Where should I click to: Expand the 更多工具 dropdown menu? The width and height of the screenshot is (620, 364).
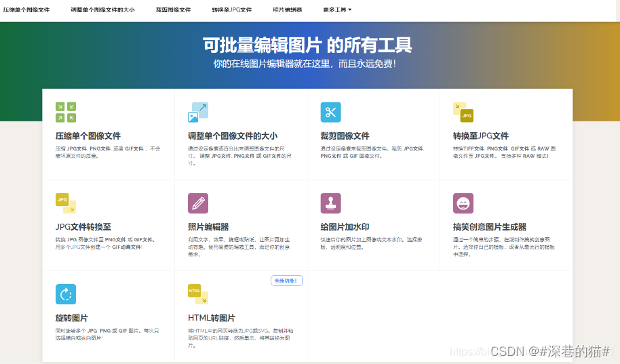coord(337,10)
